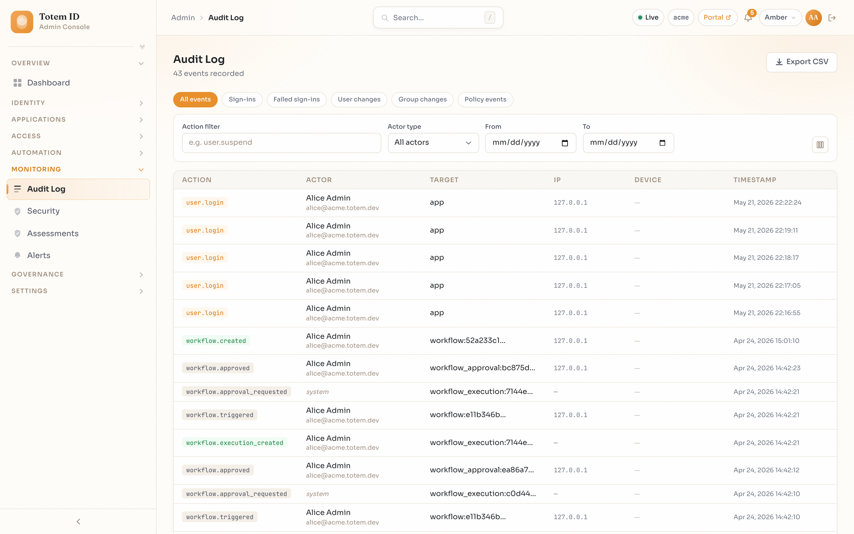Open Alerts bell icon in sidebar
This screenshot has width=854, height=534.
point(17,255)
